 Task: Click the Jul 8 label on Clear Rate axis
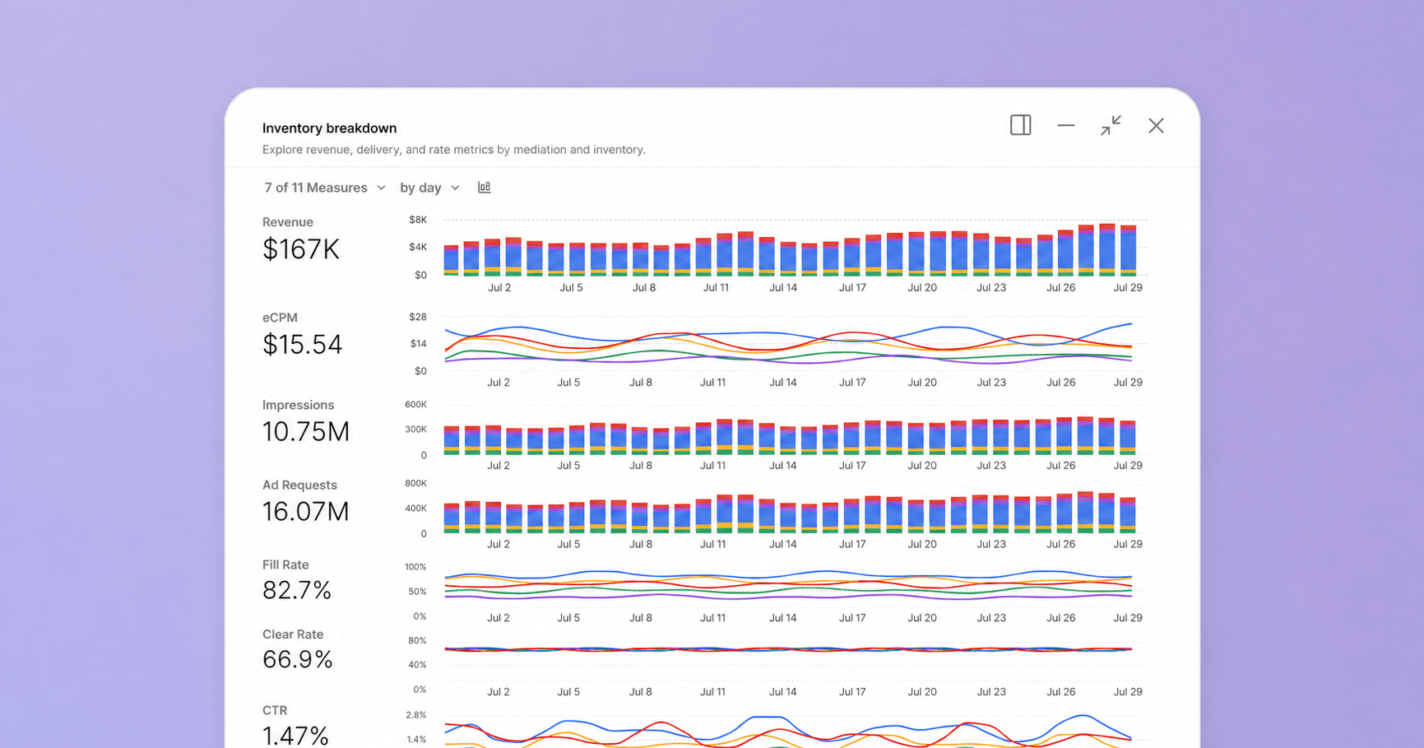click(640, 692)
